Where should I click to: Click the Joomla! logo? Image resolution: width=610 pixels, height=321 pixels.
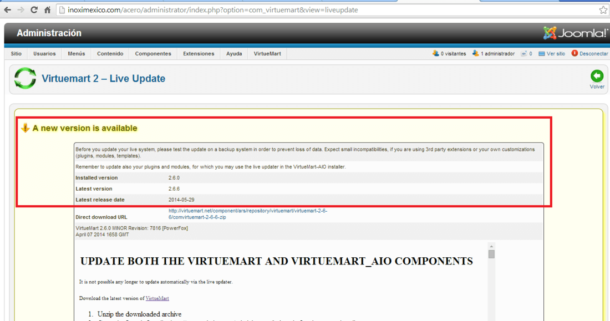click(x=576, y=33)
